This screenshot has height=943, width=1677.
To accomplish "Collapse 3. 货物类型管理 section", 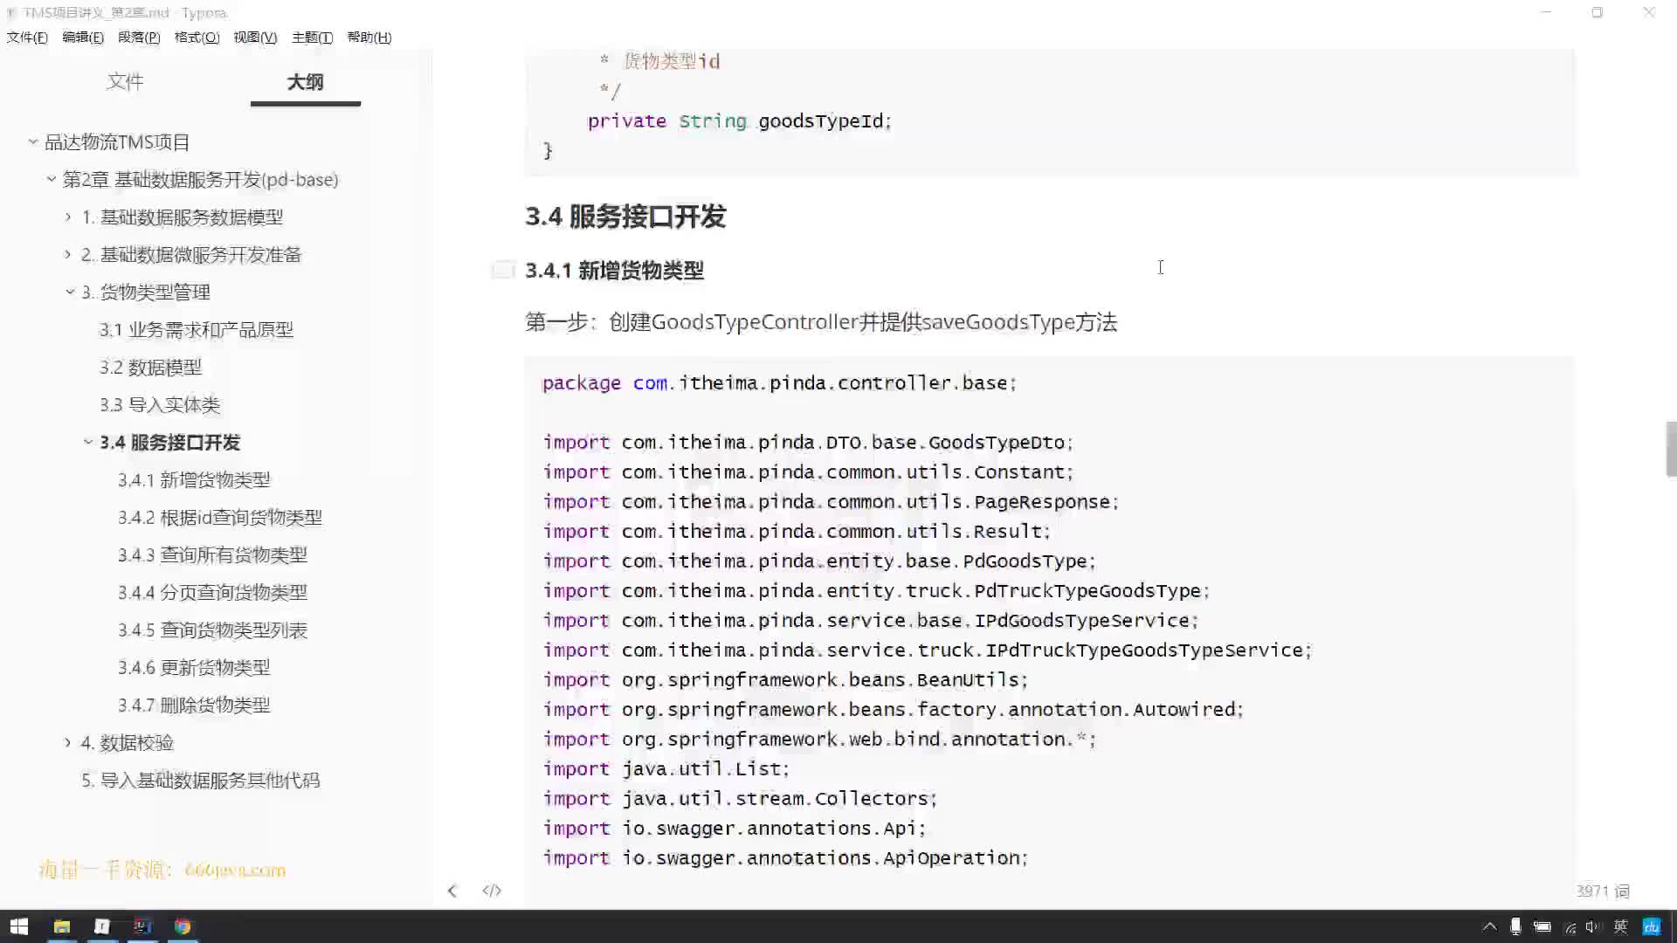I will coord(70,292).
